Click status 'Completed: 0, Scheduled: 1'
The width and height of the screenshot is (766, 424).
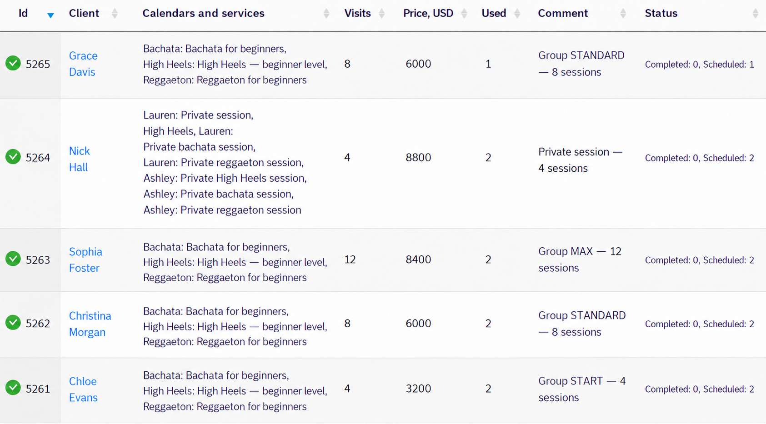tap(699, 65)
